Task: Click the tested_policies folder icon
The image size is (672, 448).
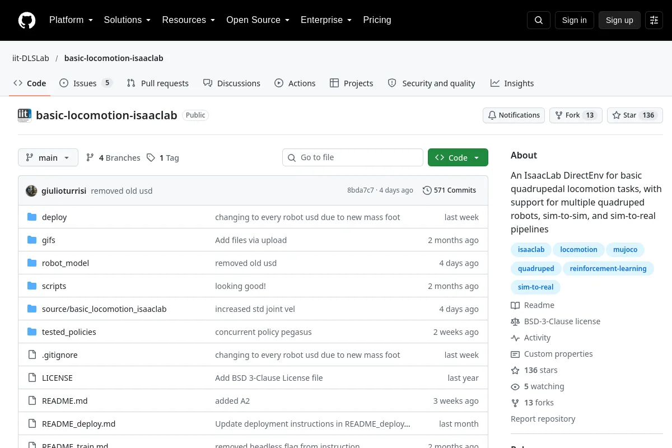Action: coord(32,332)
